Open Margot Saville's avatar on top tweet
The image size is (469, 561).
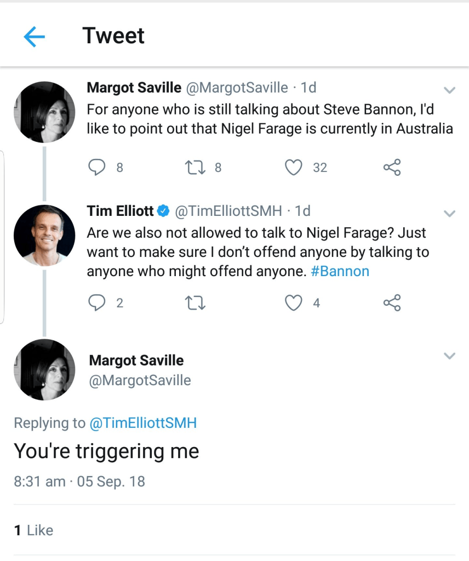[x=44, y=112]
